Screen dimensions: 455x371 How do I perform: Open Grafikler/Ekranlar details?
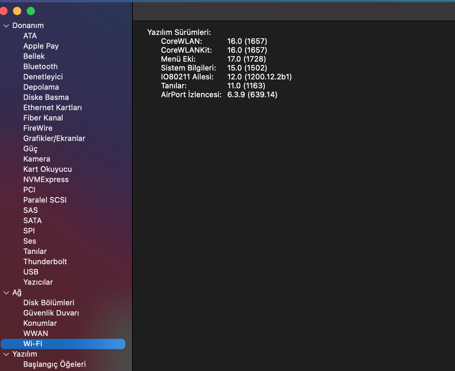tap(54, 138)
